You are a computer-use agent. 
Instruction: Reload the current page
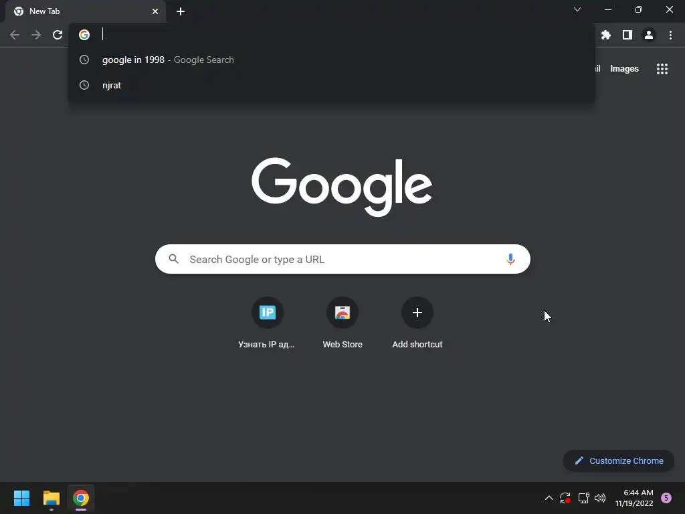click(58, 35)
